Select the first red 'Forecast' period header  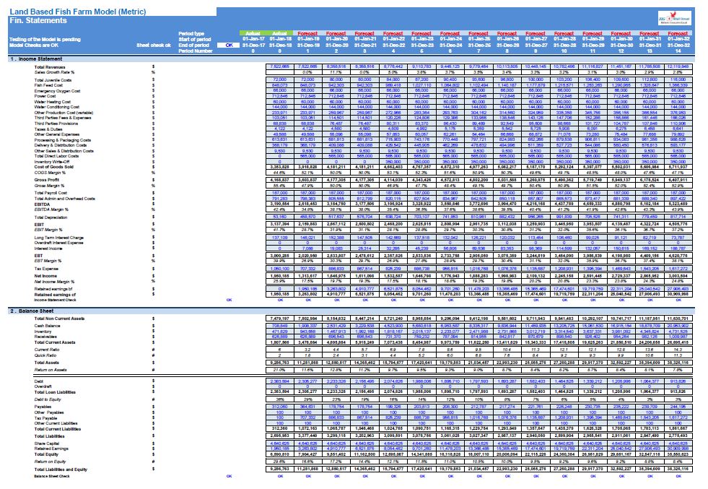click(x=308, y=33)
